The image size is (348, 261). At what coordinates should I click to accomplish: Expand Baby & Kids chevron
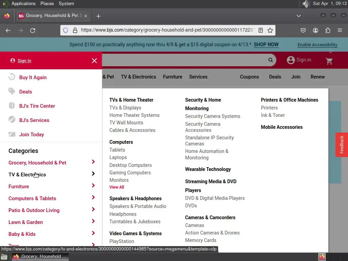(x=93, y=233)
